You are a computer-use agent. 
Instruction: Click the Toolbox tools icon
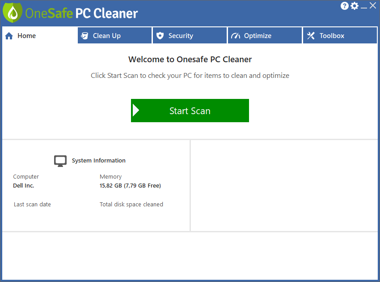(311, 36)
